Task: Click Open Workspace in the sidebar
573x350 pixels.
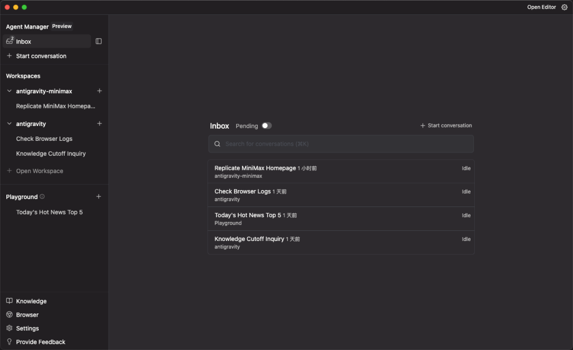Action: pos(39,171)
